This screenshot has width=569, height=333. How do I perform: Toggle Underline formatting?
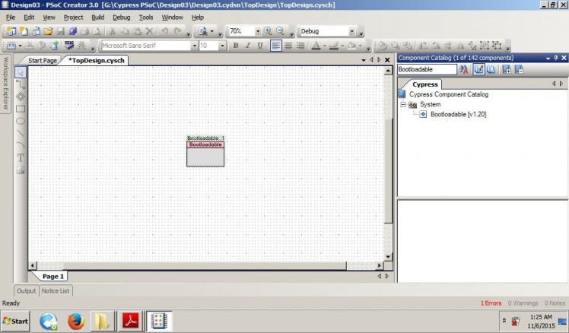(x=260, y=46)
